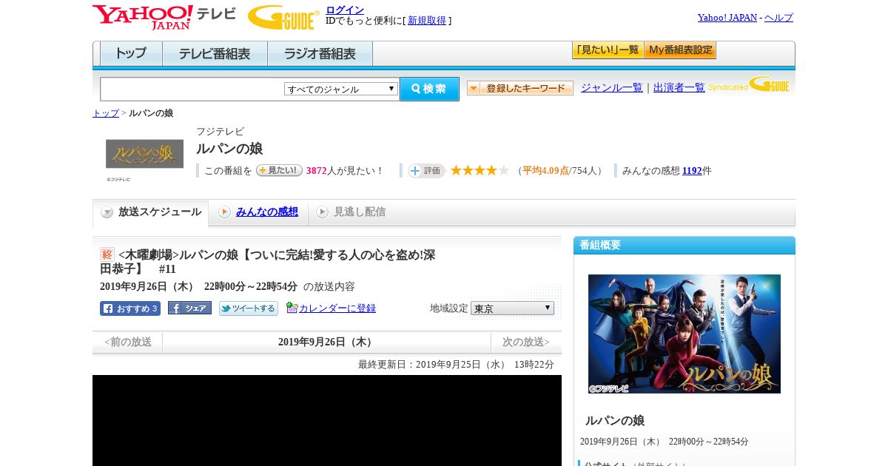Click the 新規取得 link
This screenshot has height=466, width=888.
click(427, 21)
